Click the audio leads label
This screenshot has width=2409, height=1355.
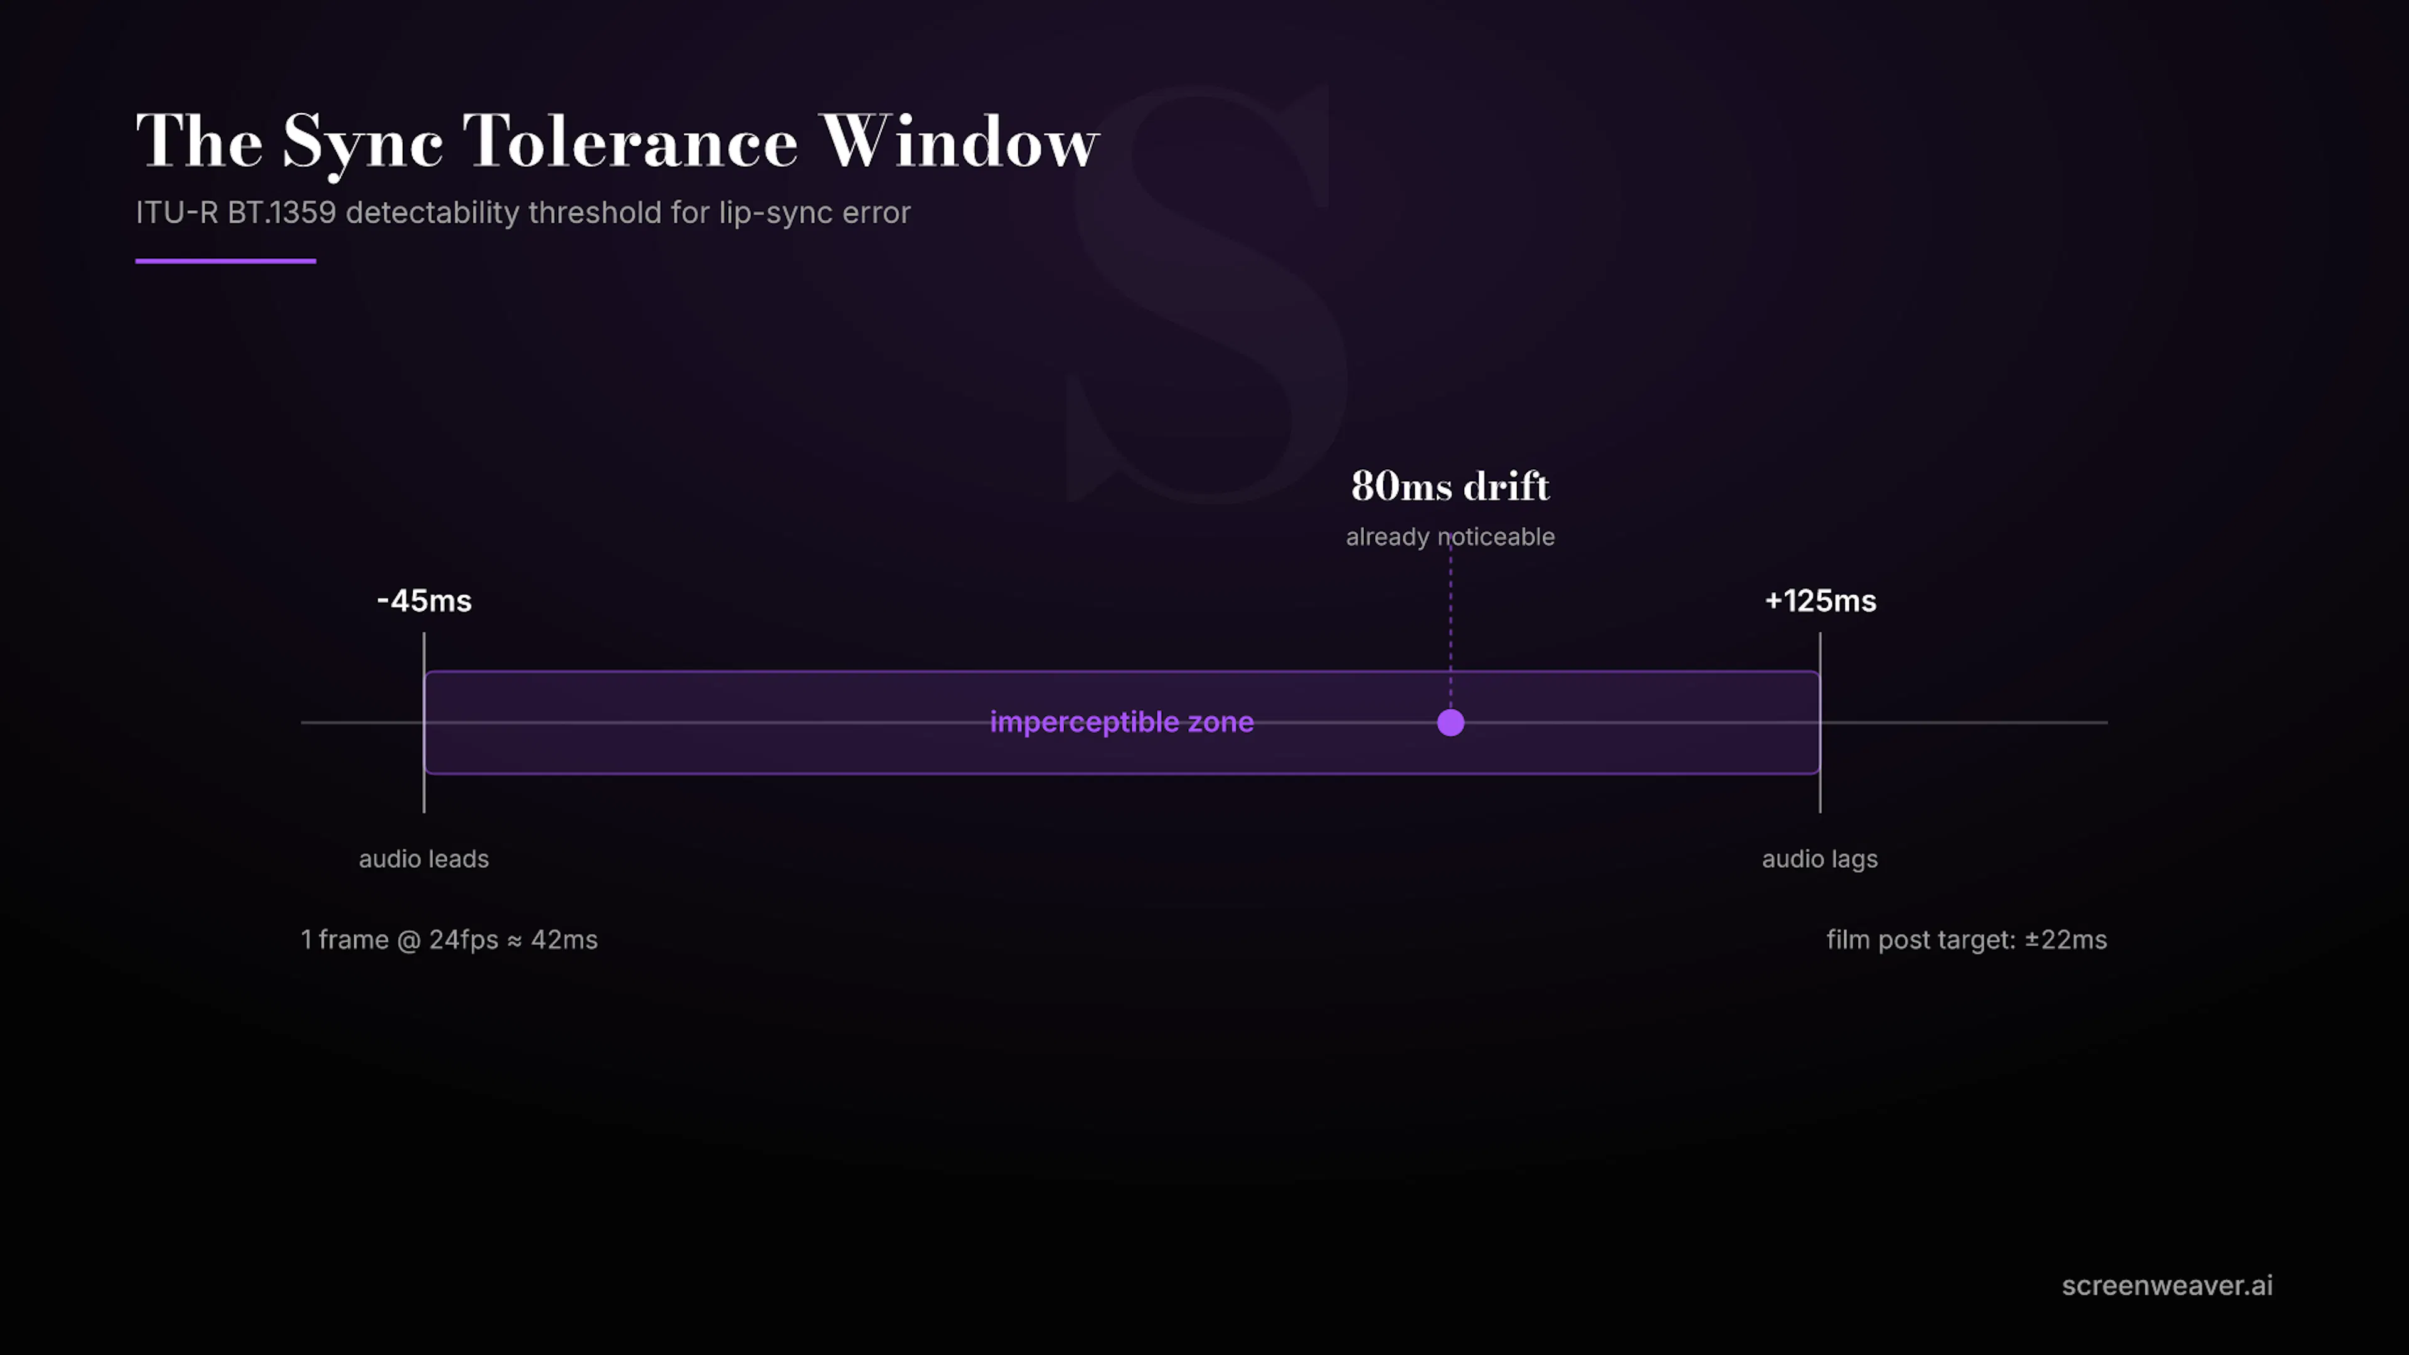pos(423,858)
